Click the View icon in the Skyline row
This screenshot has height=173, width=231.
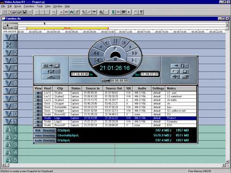[x=38, y=93]
